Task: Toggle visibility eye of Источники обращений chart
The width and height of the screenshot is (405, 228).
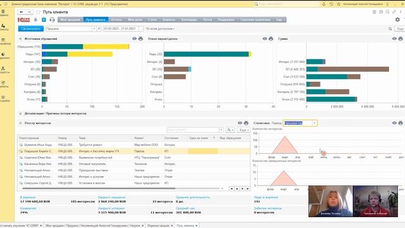Action: point(134,39)
